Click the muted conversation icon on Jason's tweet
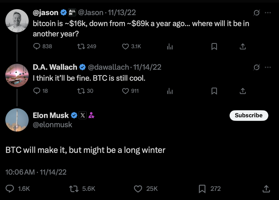This screenshot has height=200, width=279. click(257, 12)
